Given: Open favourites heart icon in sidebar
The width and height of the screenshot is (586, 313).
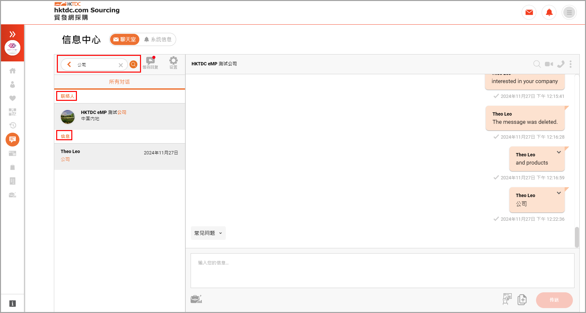Looking at the screenshot, I should click(12, 98).
